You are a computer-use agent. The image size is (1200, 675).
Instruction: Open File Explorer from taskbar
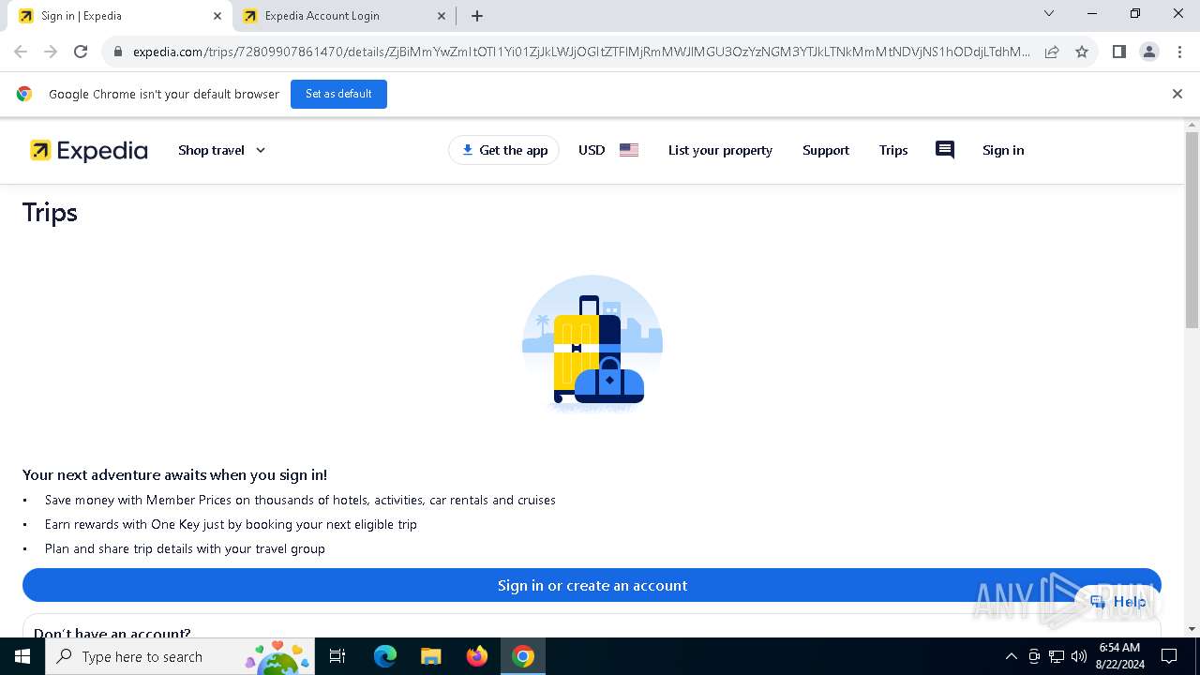pos(431,656)
